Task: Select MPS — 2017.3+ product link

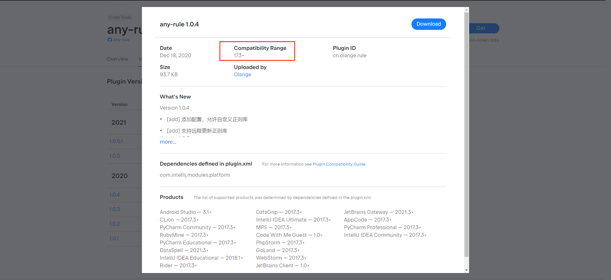Action: point(274,227)
